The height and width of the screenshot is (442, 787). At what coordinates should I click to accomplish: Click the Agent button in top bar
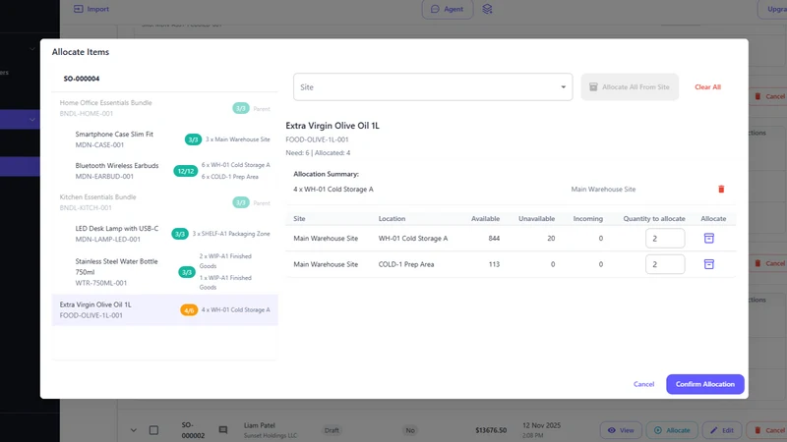pyautogui.click(x=448, y=9)
